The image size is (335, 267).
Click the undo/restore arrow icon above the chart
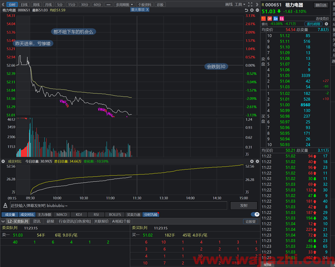point(246,10)
